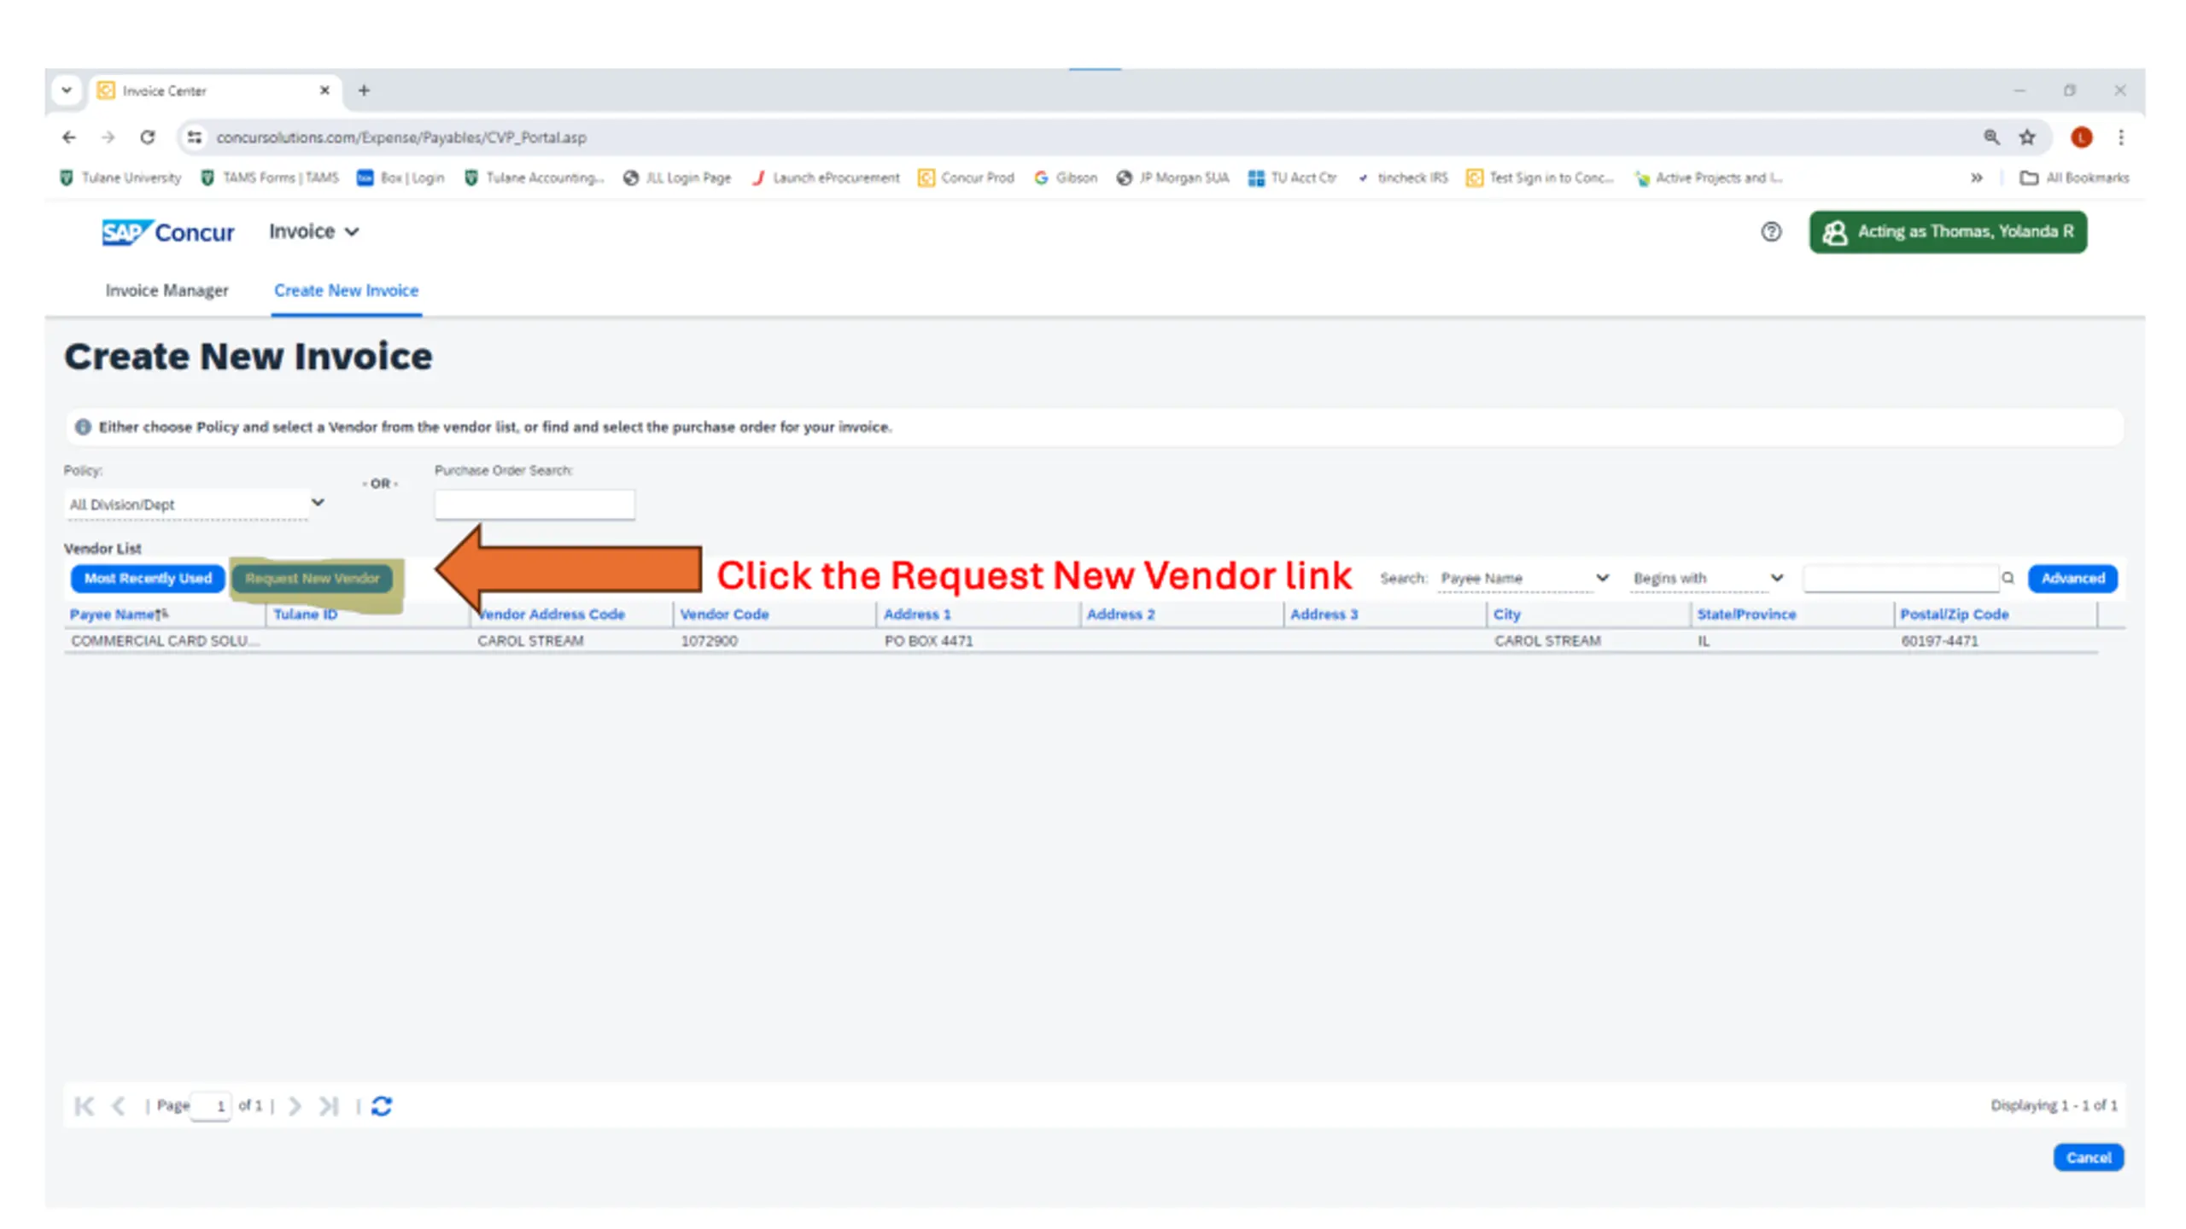Screen dimensions: 2186x1229
Task: Click the browser back arrow
Action: (69, 137)
